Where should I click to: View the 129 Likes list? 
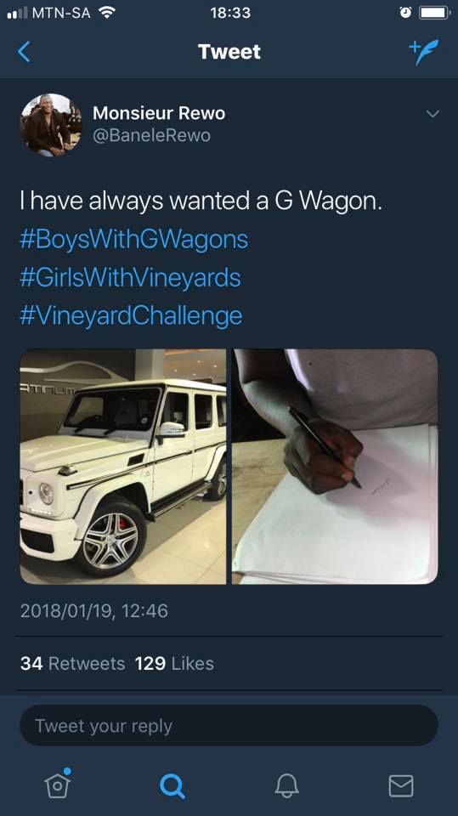coord(174,664)
